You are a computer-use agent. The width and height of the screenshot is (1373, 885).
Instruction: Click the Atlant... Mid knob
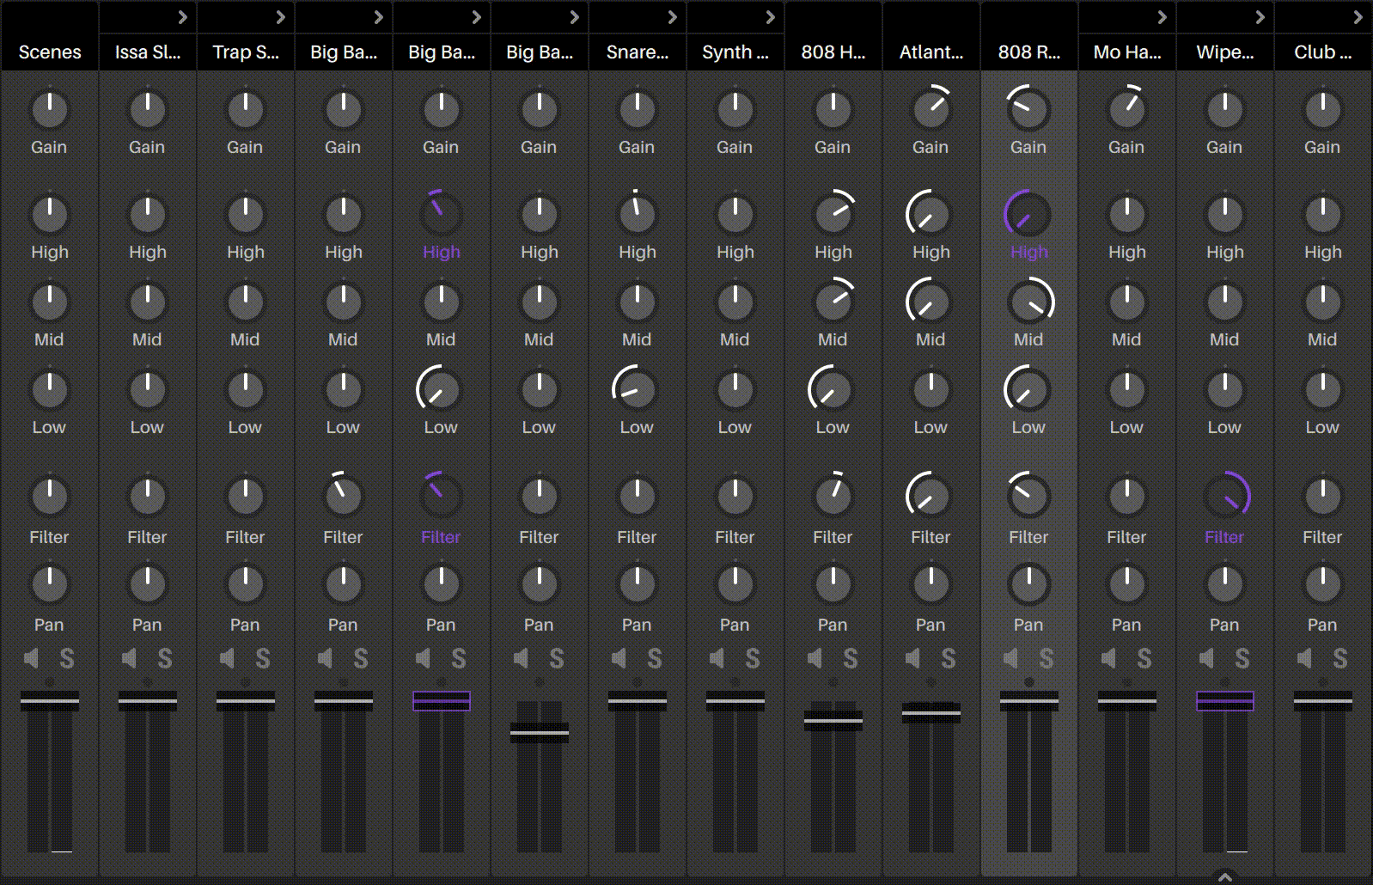(x=930, y=302)
